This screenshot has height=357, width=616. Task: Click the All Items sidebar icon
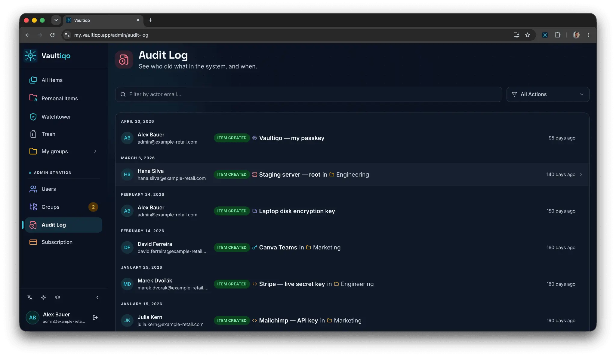33,80
